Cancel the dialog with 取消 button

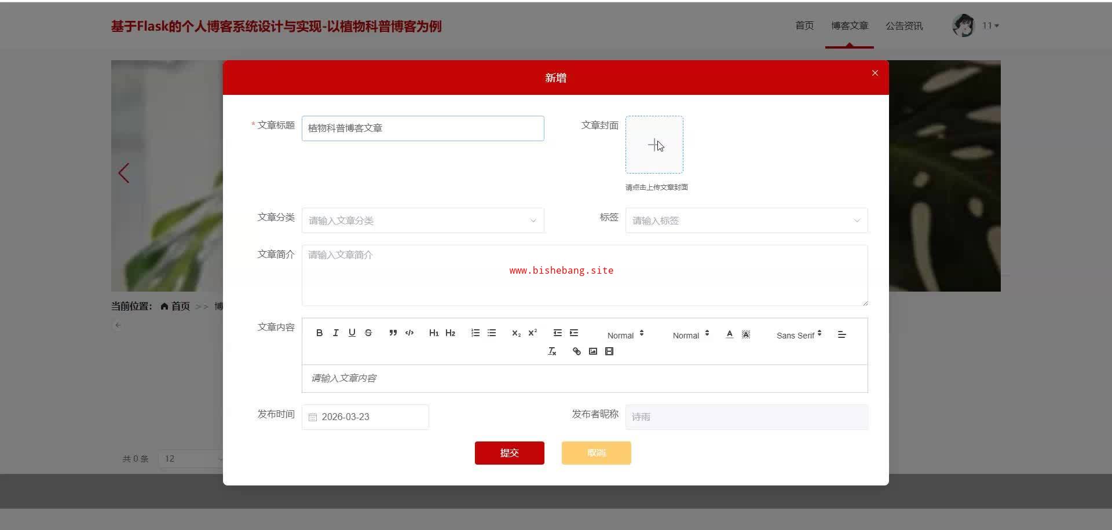597,453
